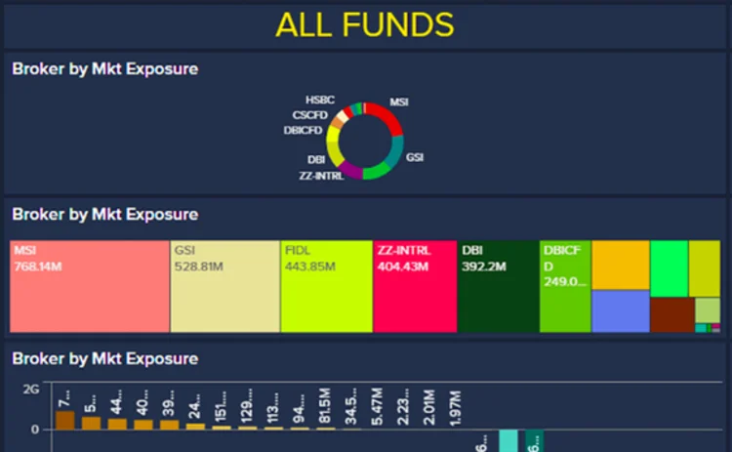Select the DBICFD label beside the donut
The image size is (732, 452).
coord(303,130)
